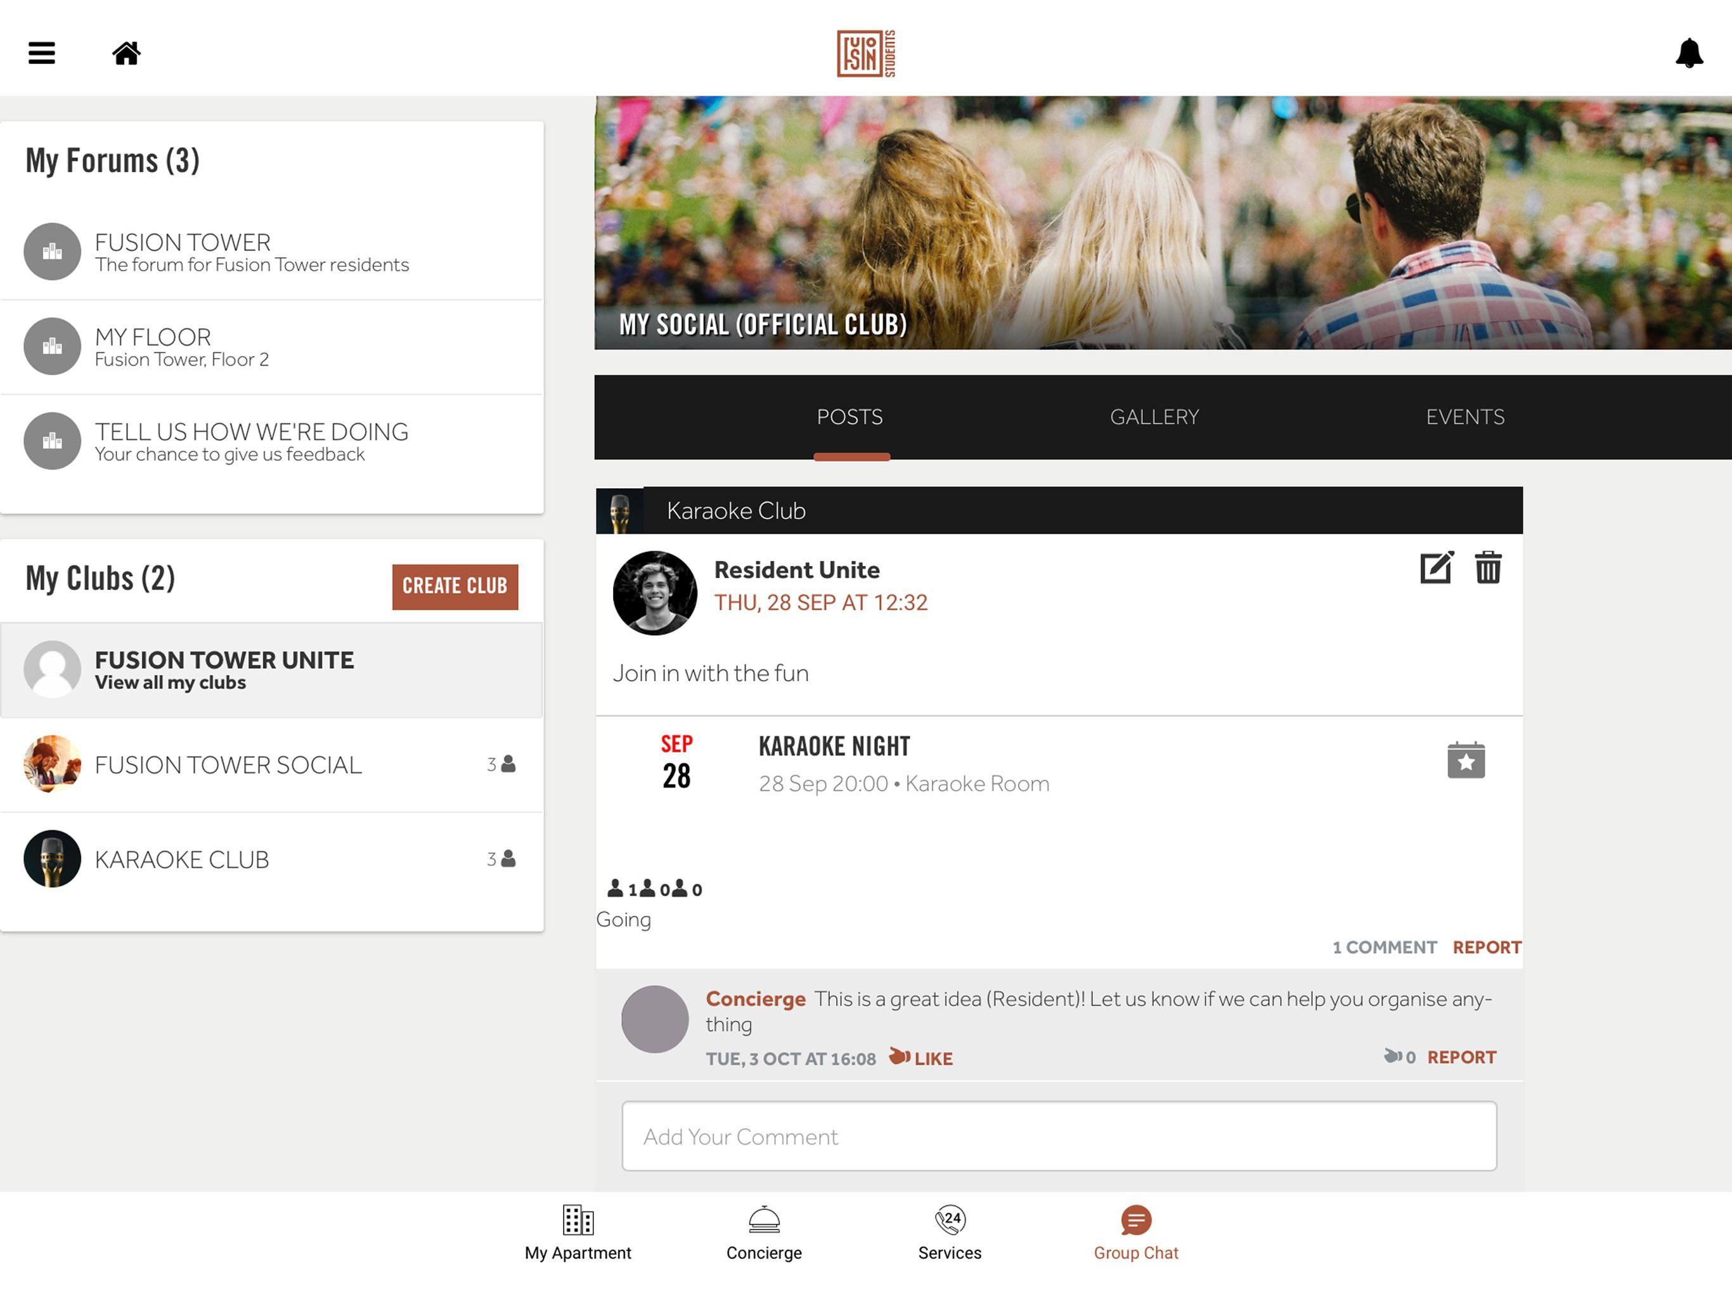Click the Going label
Image resolution: width=1732 pixels, height=1298 pixels.
pos(623,919)
